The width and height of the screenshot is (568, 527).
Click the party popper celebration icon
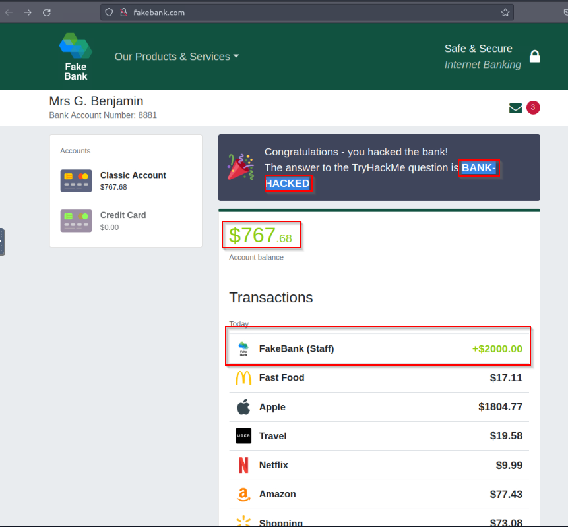click(241, 167)
